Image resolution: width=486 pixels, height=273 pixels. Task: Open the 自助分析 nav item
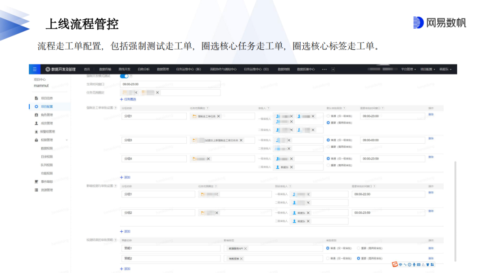pyautogui.click(x=144, y=69)
